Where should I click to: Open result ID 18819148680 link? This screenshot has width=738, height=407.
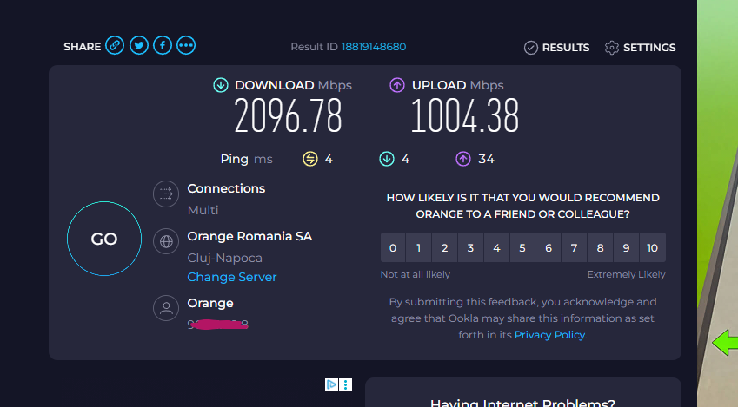(x=374, y=47)
